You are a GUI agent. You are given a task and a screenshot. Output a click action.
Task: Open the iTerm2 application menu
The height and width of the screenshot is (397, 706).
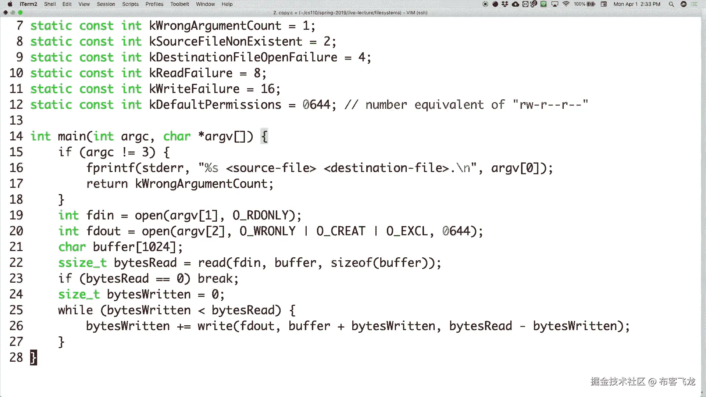pos(28,4)
